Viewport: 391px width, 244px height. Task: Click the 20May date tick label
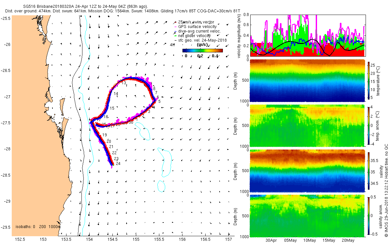pyautogui.click(x=348, y=241)
